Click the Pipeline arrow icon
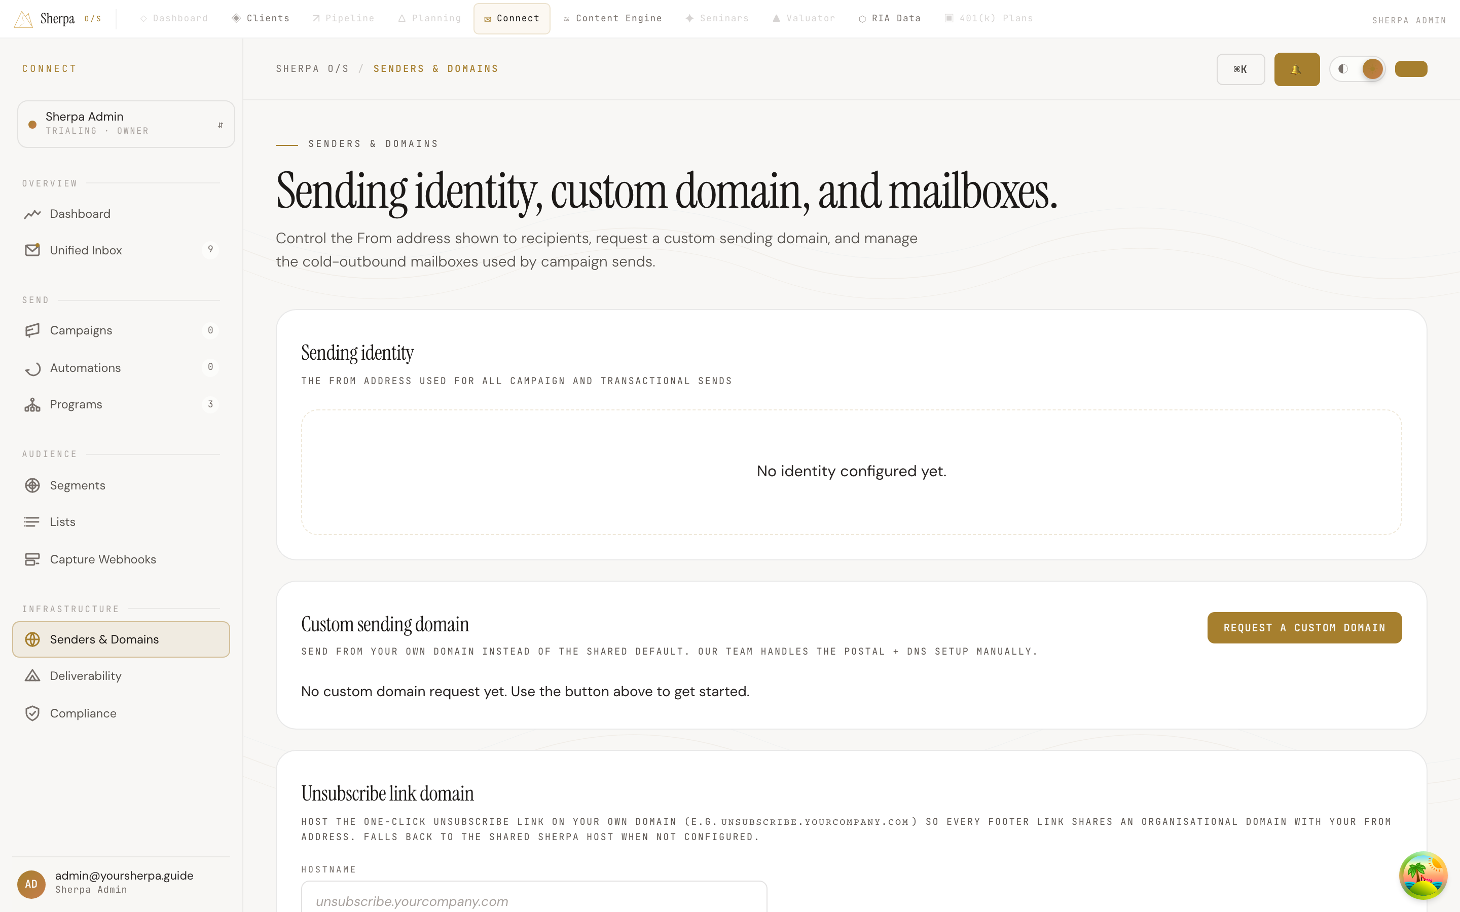1460x912 pixels. pyautogui.click(x=316, y=19)
